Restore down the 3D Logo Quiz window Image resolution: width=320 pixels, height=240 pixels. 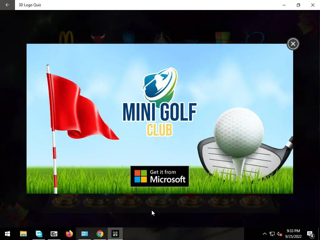[298, 5]
